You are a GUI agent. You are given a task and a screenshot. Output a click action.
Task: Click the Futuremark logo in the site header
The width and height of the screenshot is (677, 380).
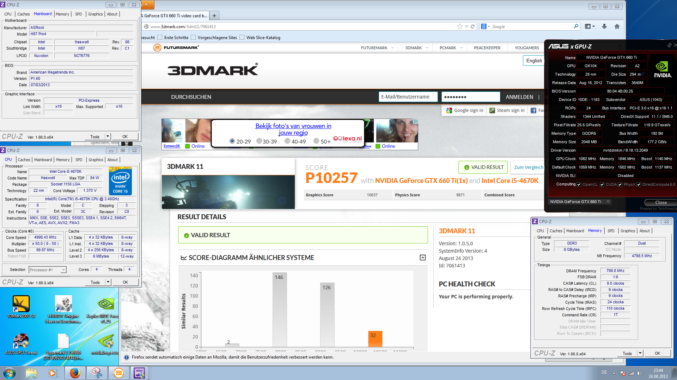[x=176, y=47]
